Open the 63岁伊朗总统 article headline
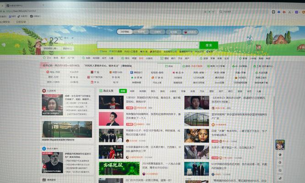This screenshot has width=305, height=183. [239, 166]
